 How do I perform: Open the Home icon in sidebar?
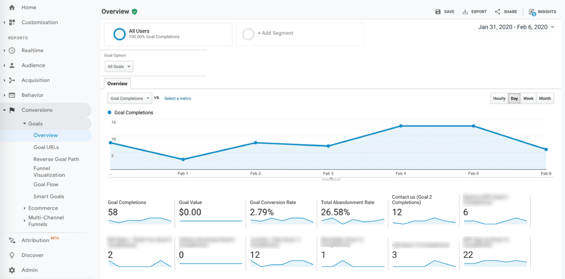tap(12, 7)
